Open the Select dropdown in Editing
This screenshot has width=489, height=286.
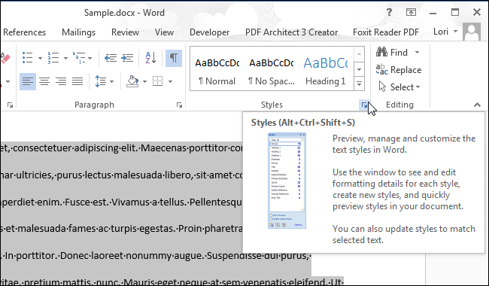[399, 87]
